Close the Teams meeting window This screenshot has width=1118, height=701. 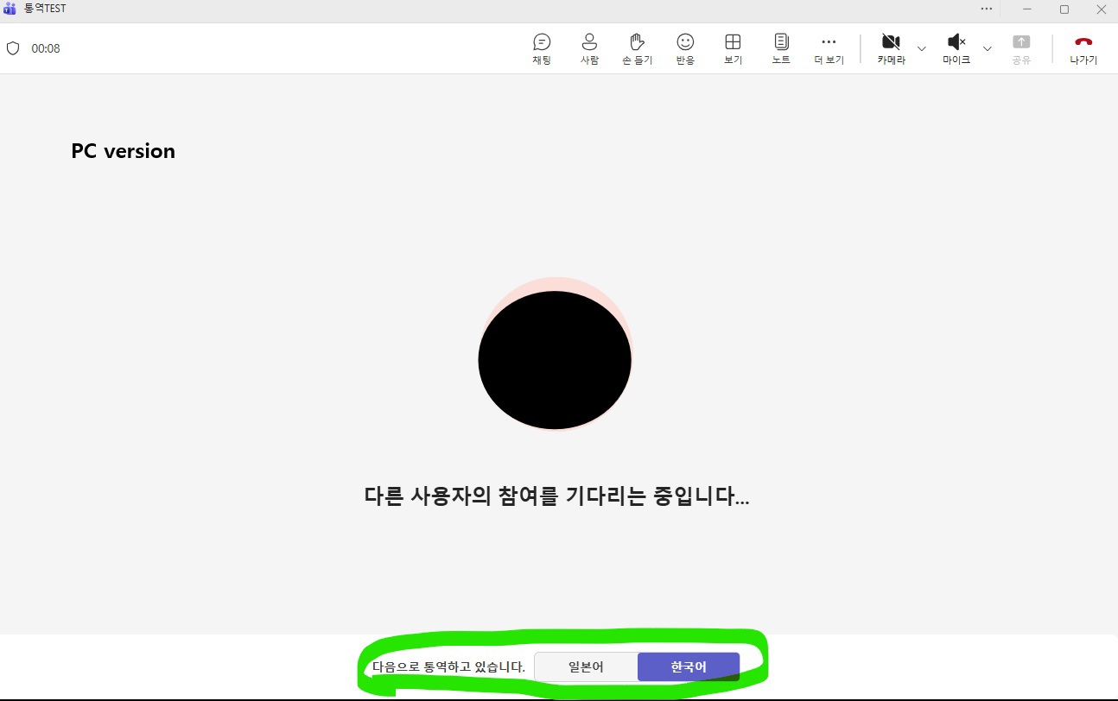pyautogui.click(x=1101, y=9)
